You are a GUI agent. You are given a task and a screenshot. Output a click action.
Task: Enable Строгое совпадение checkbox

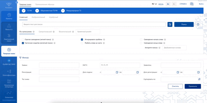[23, 39]
